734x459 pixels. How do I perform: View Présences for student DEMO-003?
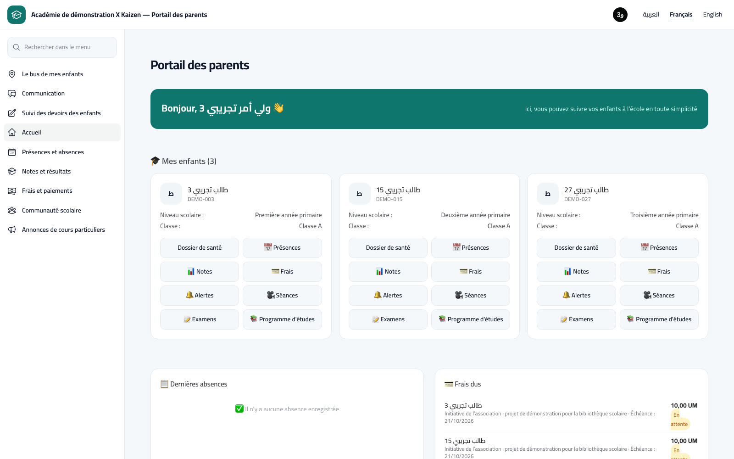[282, 248]
